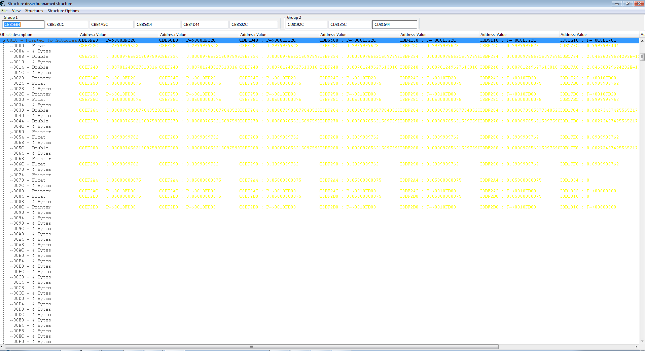Screen dimensions: 645x351
Task: Click the horizontal scrollbar thumb
Action: (x=251, y=347)
